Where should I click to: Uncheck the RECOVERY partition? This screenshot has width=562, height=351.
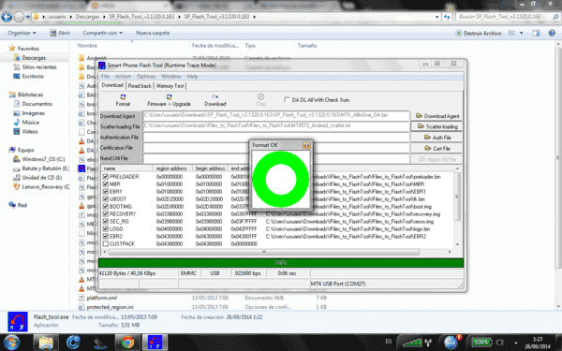coord(106,213)
